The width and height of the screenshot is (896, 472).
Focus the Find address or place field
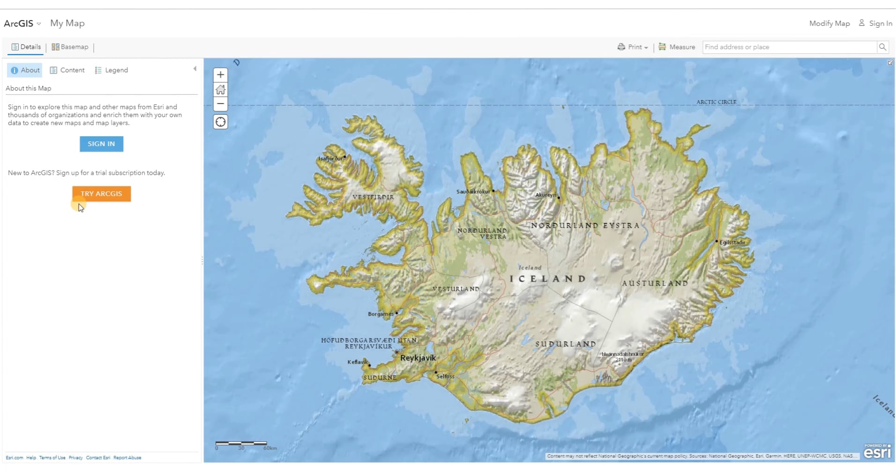pyautogui.click(x=790, y=47)
